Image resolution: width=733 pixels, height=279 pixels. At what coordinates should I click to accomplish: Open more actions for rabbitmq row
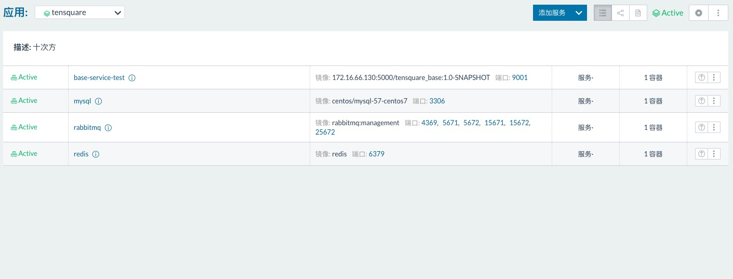714,127
